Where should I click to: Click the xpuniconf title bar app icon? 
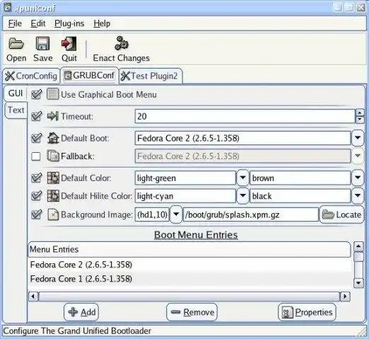click(x=7, y=8)
